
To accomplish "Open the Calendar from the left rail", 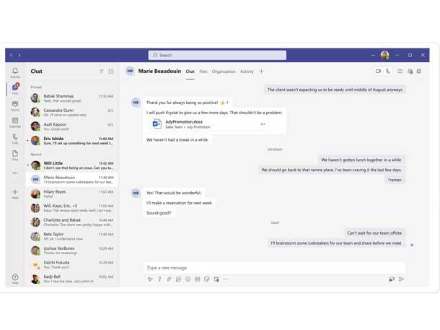I will pyautogui.click(x=15, y=122).
